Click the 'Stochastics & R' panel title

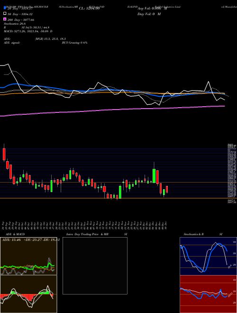pos(193,234)
